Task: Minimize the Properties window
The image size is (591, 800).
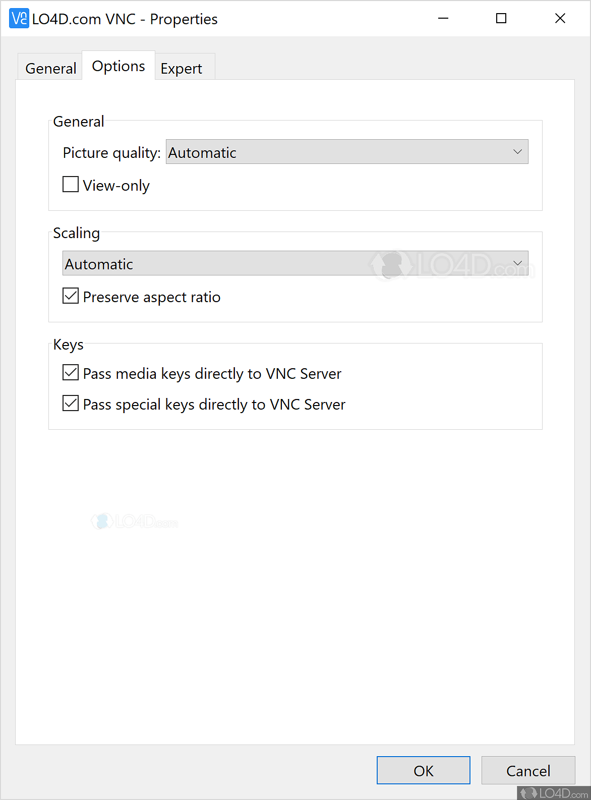Action: tap(443, 18)
